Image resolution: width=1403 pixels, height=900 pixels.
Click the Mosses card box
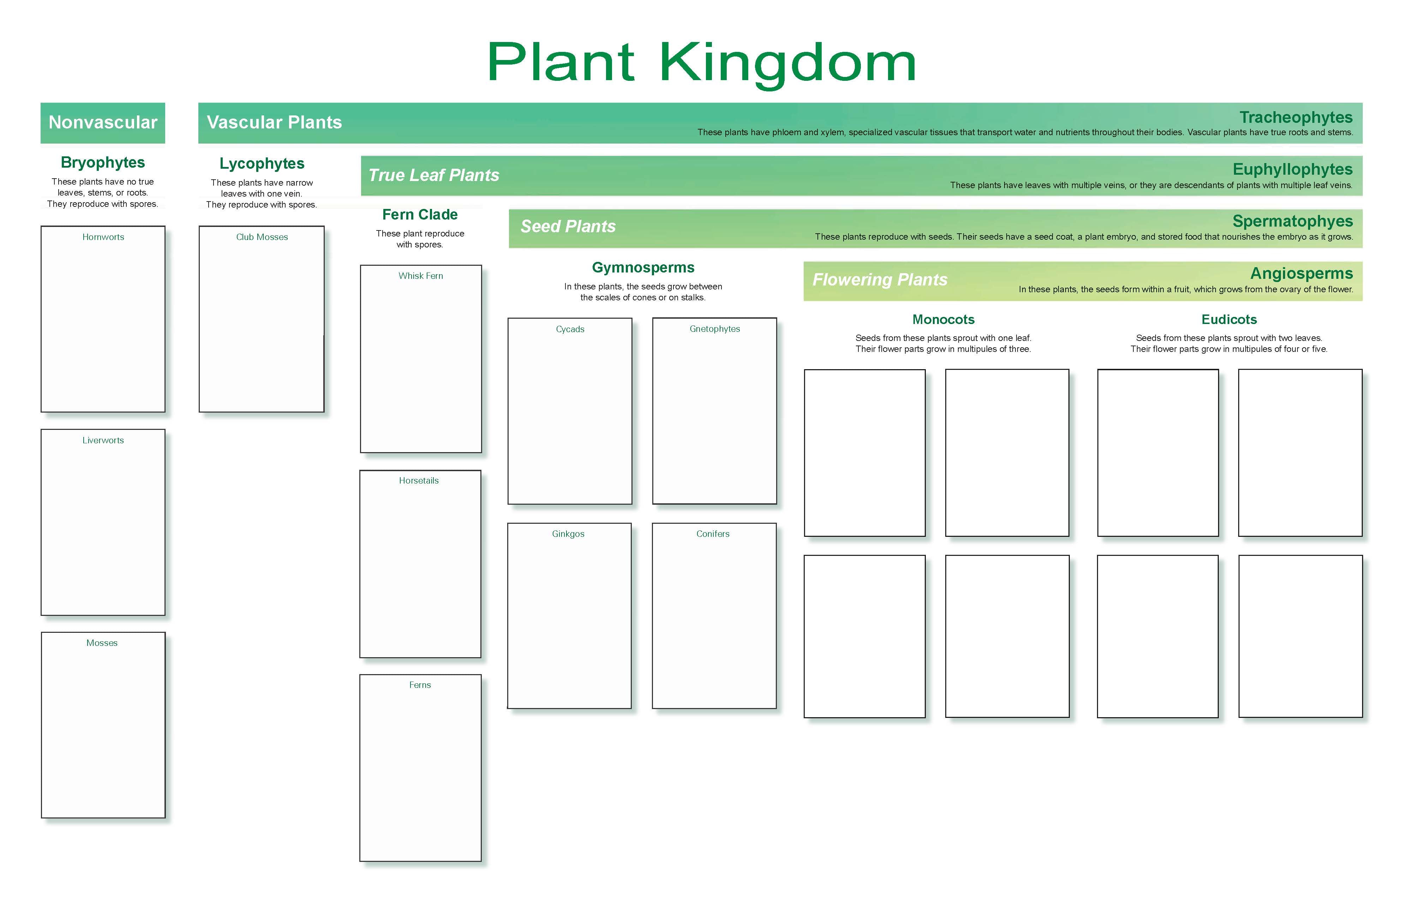(103, 725)
